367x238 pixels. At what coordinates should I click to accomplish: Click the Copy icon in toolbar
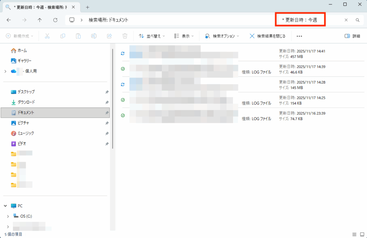[63, 36]
